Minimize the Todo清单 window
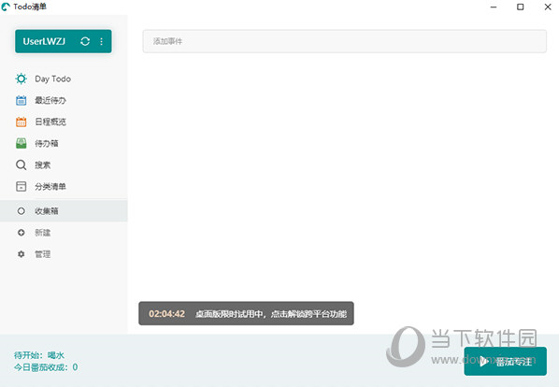 pyautogui.click(x=494, y=7)
